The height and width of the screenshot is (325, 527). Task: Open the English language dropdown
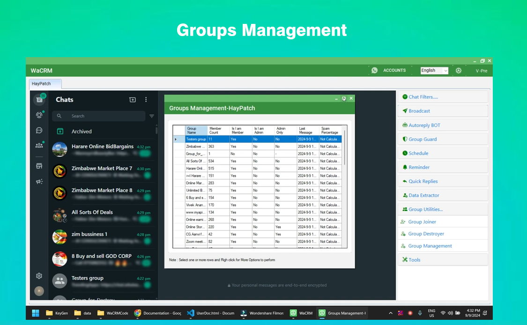pos(434,71)
